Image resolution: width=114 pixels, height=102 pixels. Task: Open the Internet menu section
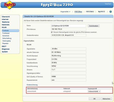pyautogui.click(x=5, y=19)
